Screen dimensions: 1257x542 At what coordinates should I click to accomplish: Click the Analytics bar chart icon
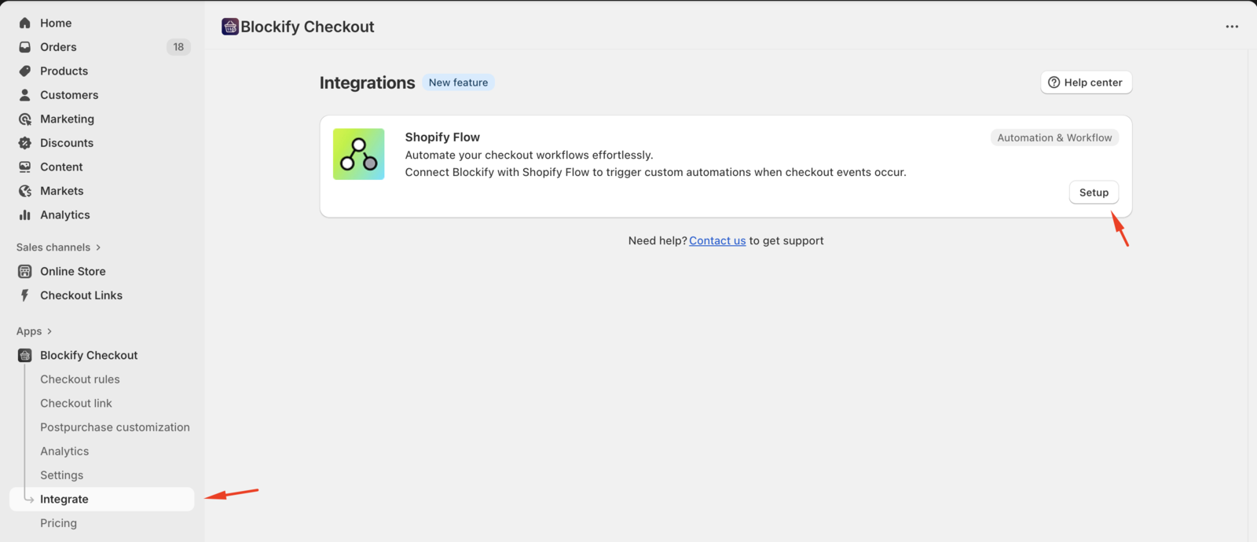(25, 215)
